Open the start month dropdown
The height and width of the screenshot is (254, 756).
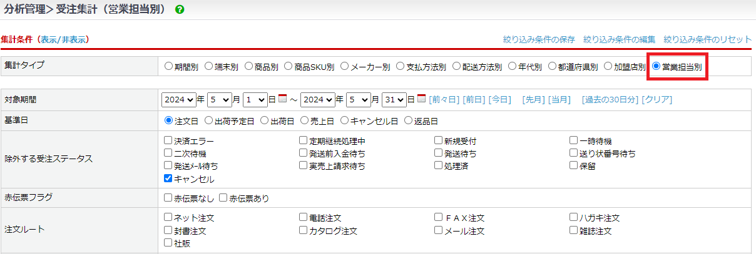coord(219,99)
